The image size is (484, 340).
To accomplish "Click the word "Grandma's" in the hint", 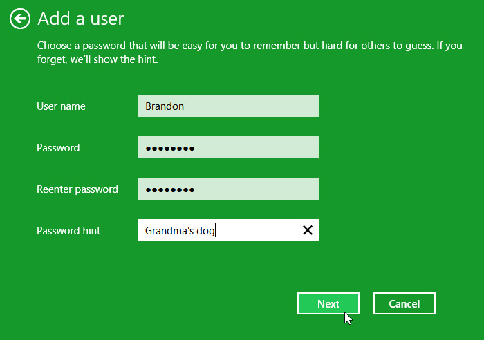I will tap(169, 231).
